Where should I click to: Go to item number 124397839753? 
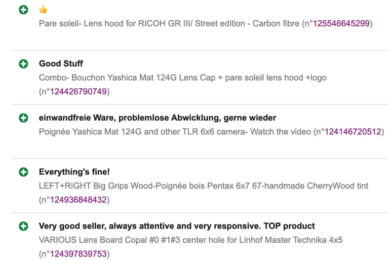78,254
